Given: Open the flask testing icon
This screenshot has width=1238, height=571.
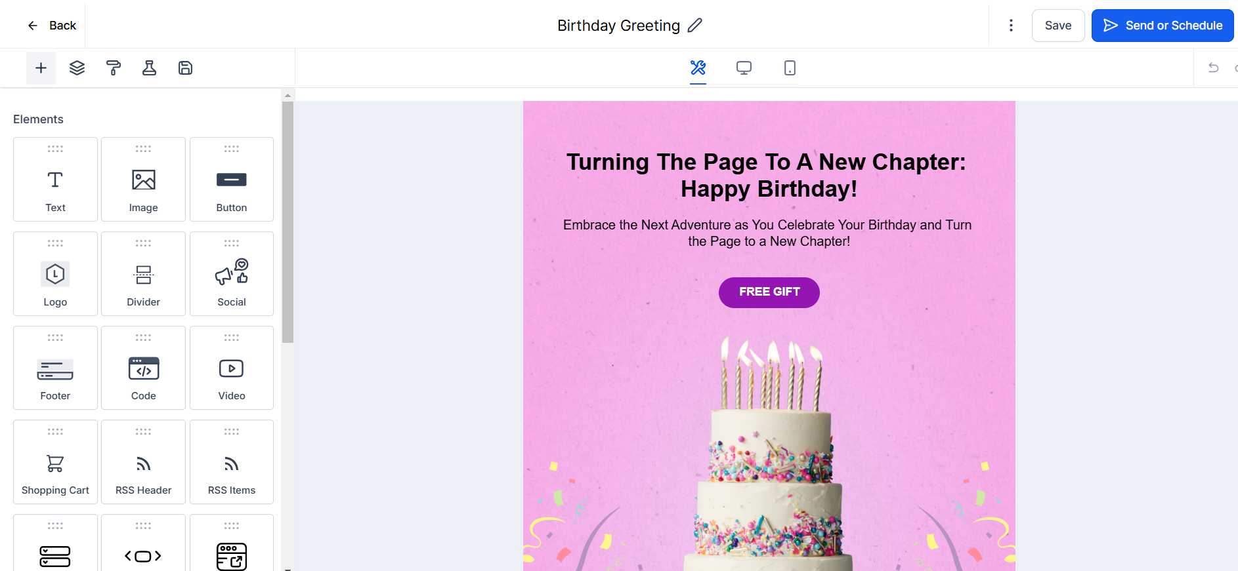Looking at the screenshot, I should pos(149,68).
